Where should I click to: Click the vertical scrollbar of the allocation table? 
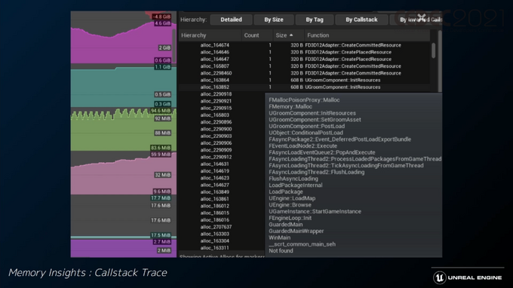[434, 51]
